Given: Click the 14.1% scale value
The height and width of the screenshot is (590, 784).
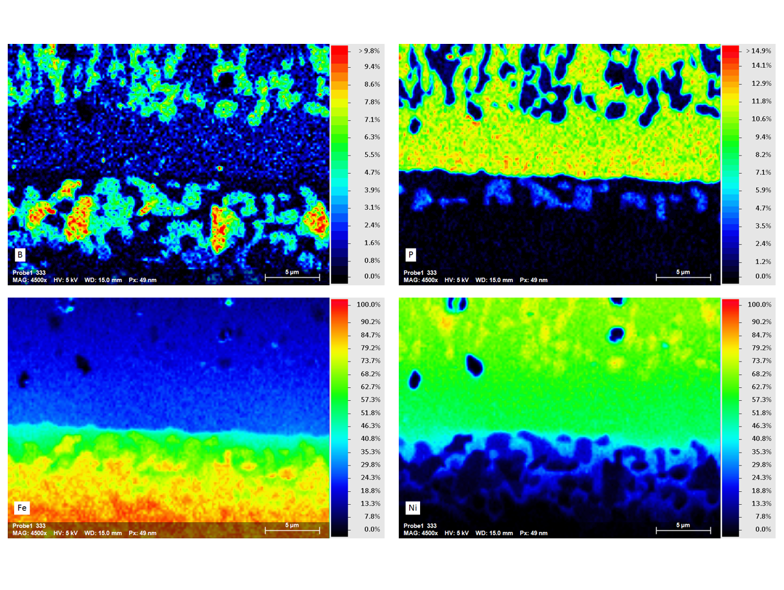Looking at the screenshot, I should (x=762, y=65).
